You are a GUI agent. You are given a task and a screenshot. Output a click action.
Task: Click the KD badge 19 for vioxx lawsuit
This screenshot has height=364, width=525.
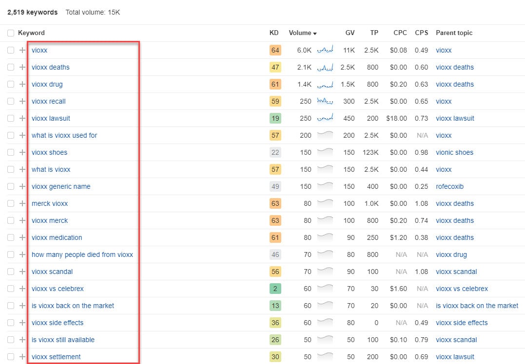[275, 118]
